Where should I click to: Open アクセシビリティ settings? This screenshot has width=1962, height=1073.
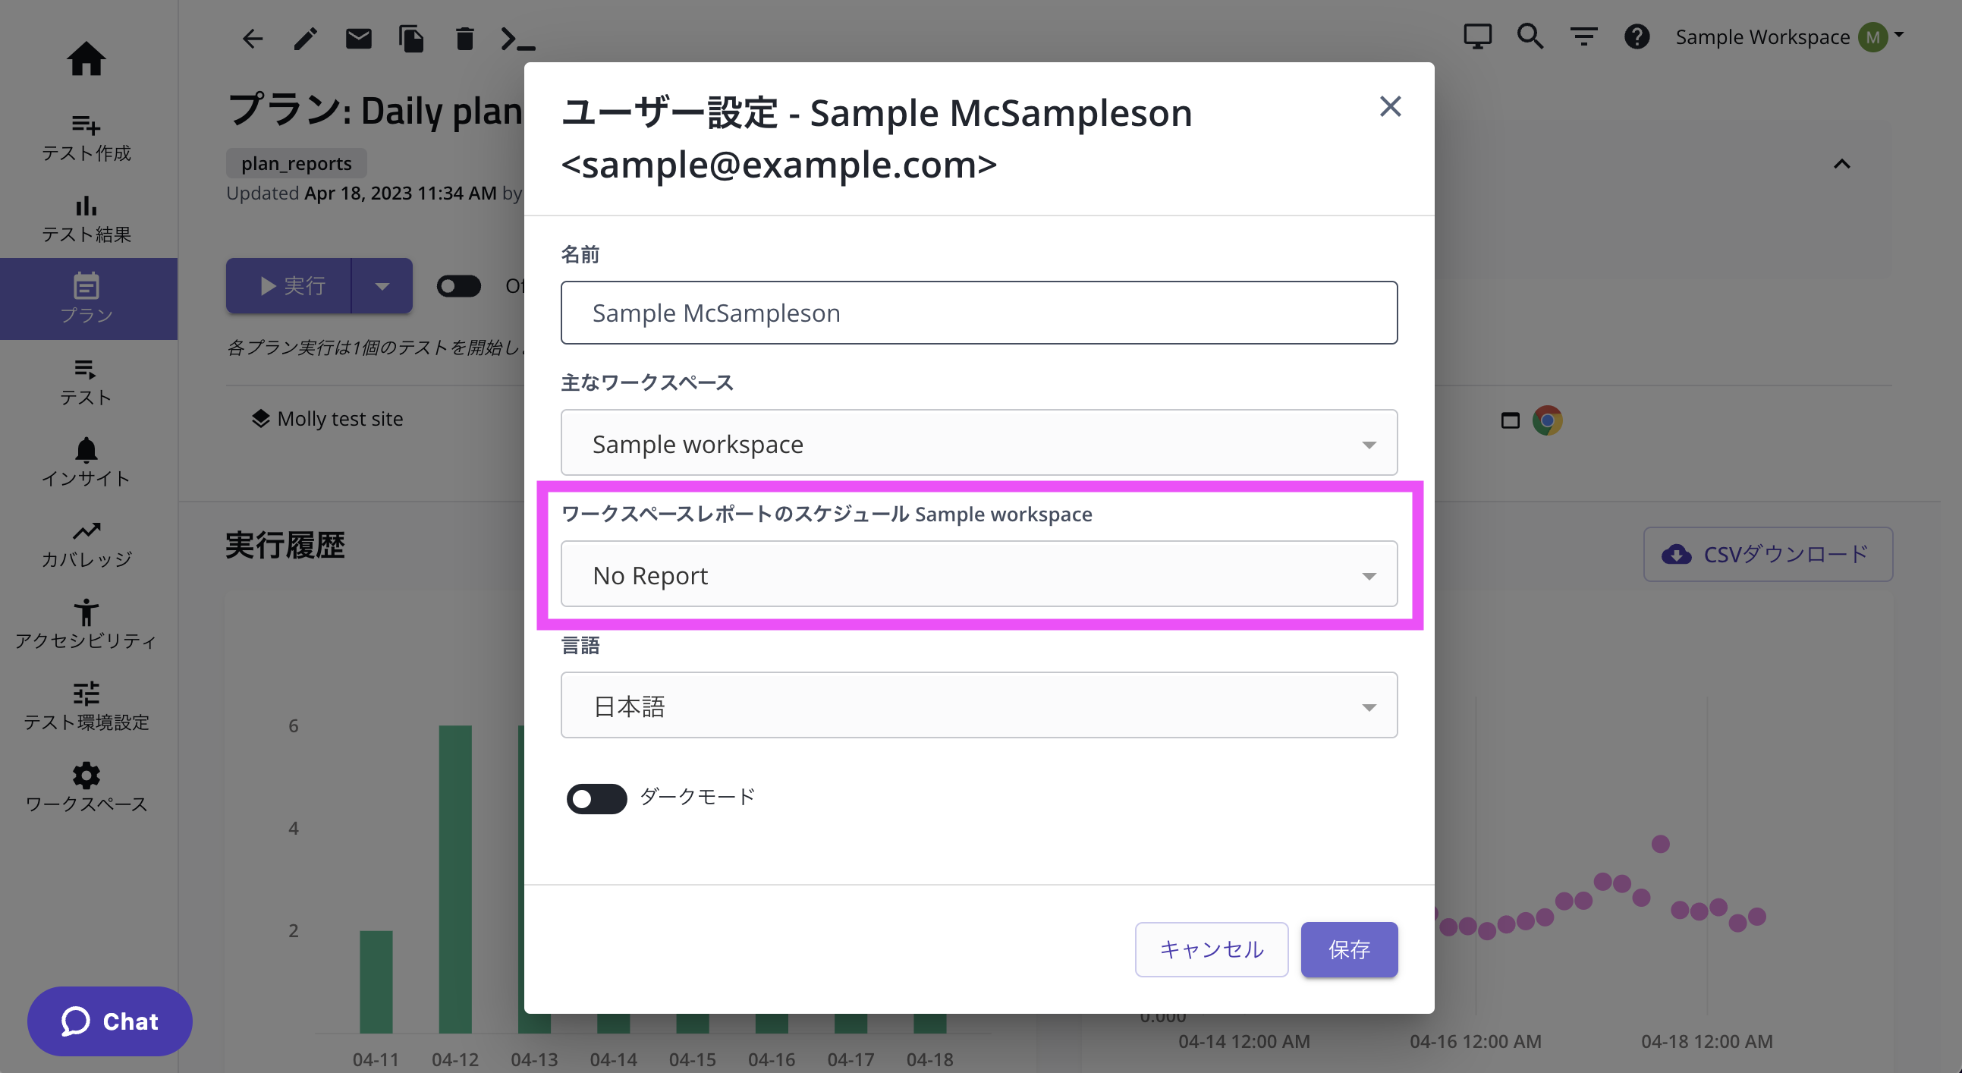click(x=86, y=623)
